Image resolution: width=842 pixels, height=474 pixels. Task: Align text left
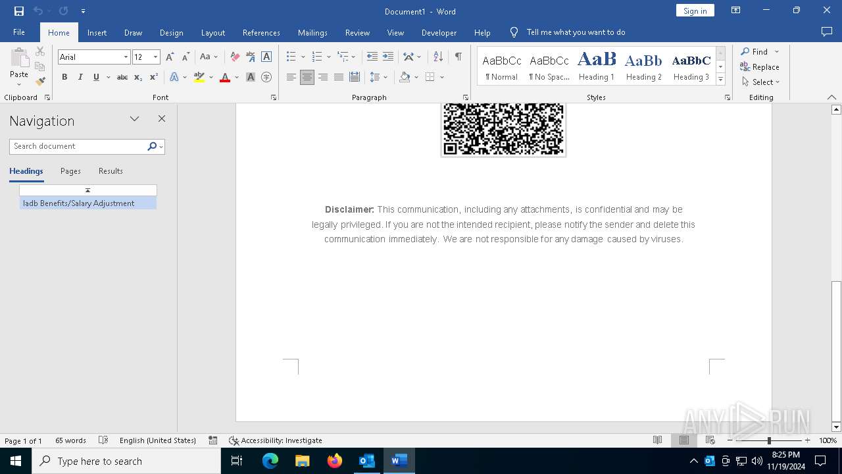click(x=291, y=78)
